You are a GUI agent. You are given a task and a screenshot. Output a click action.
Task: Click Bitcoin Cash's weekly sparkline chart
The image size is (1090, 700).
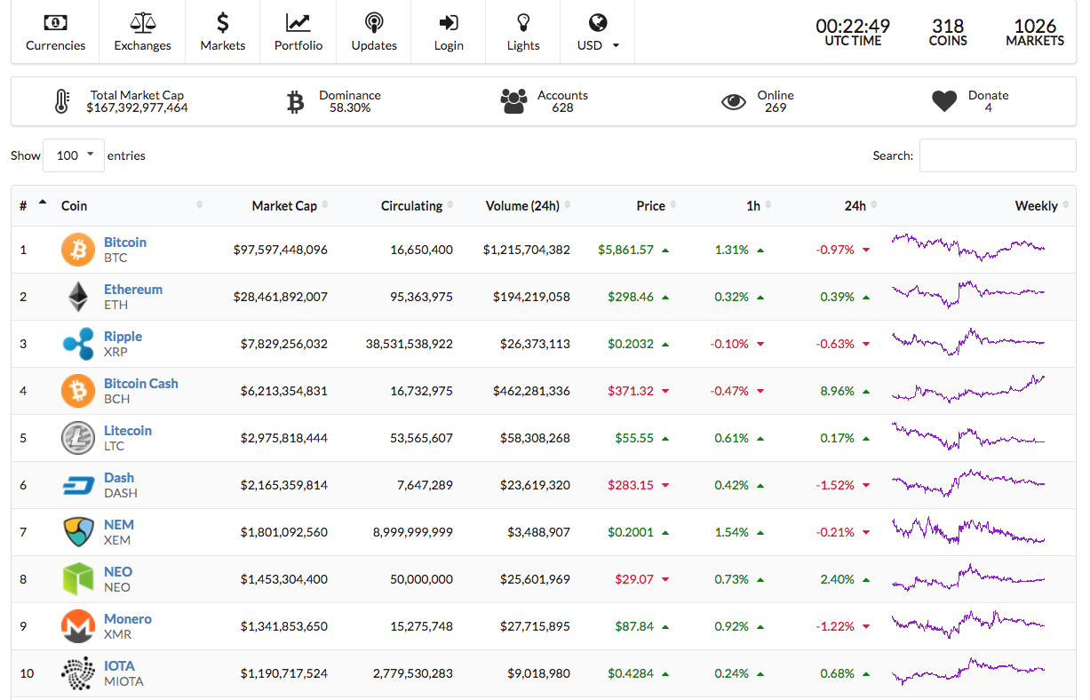(x=968, y=390)
